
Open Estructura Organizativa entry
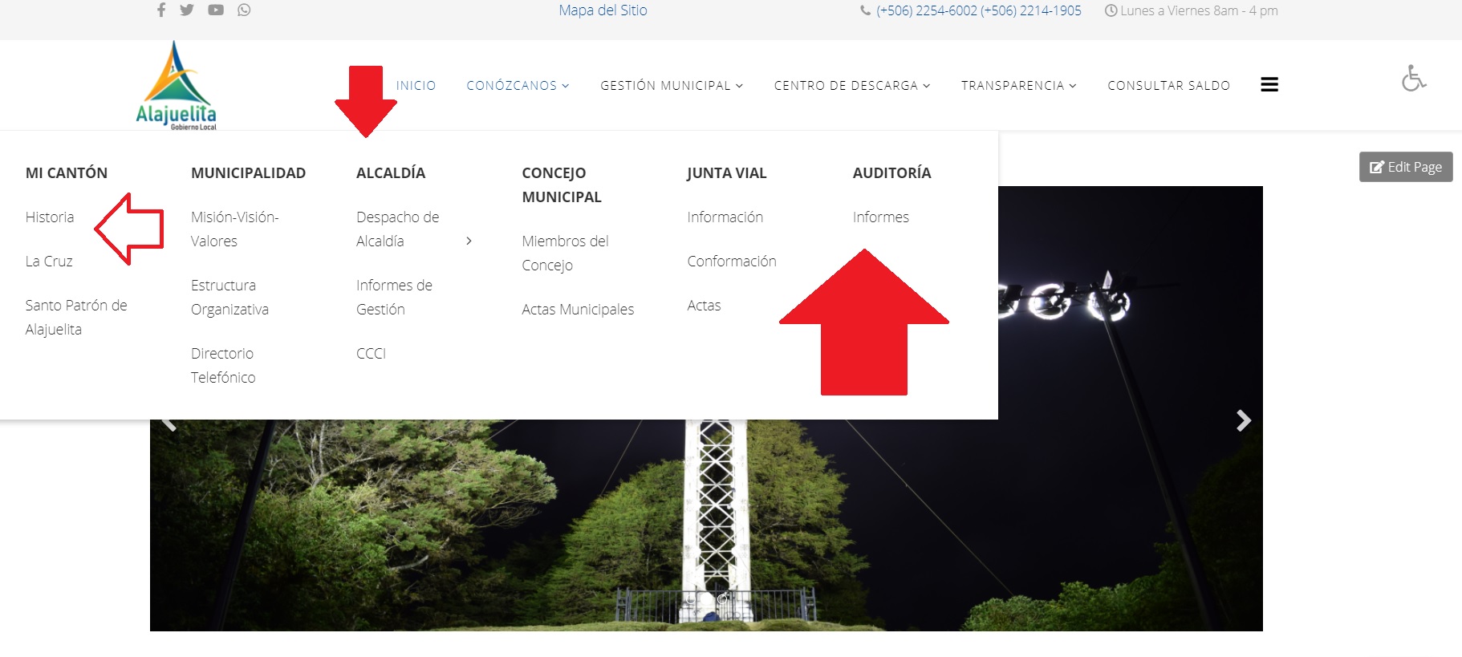pos(229,297)
